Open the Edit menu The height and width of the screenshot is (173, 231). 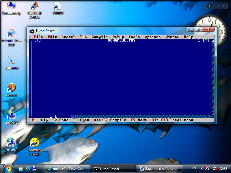pyautogui.click(x=52, y=37)
